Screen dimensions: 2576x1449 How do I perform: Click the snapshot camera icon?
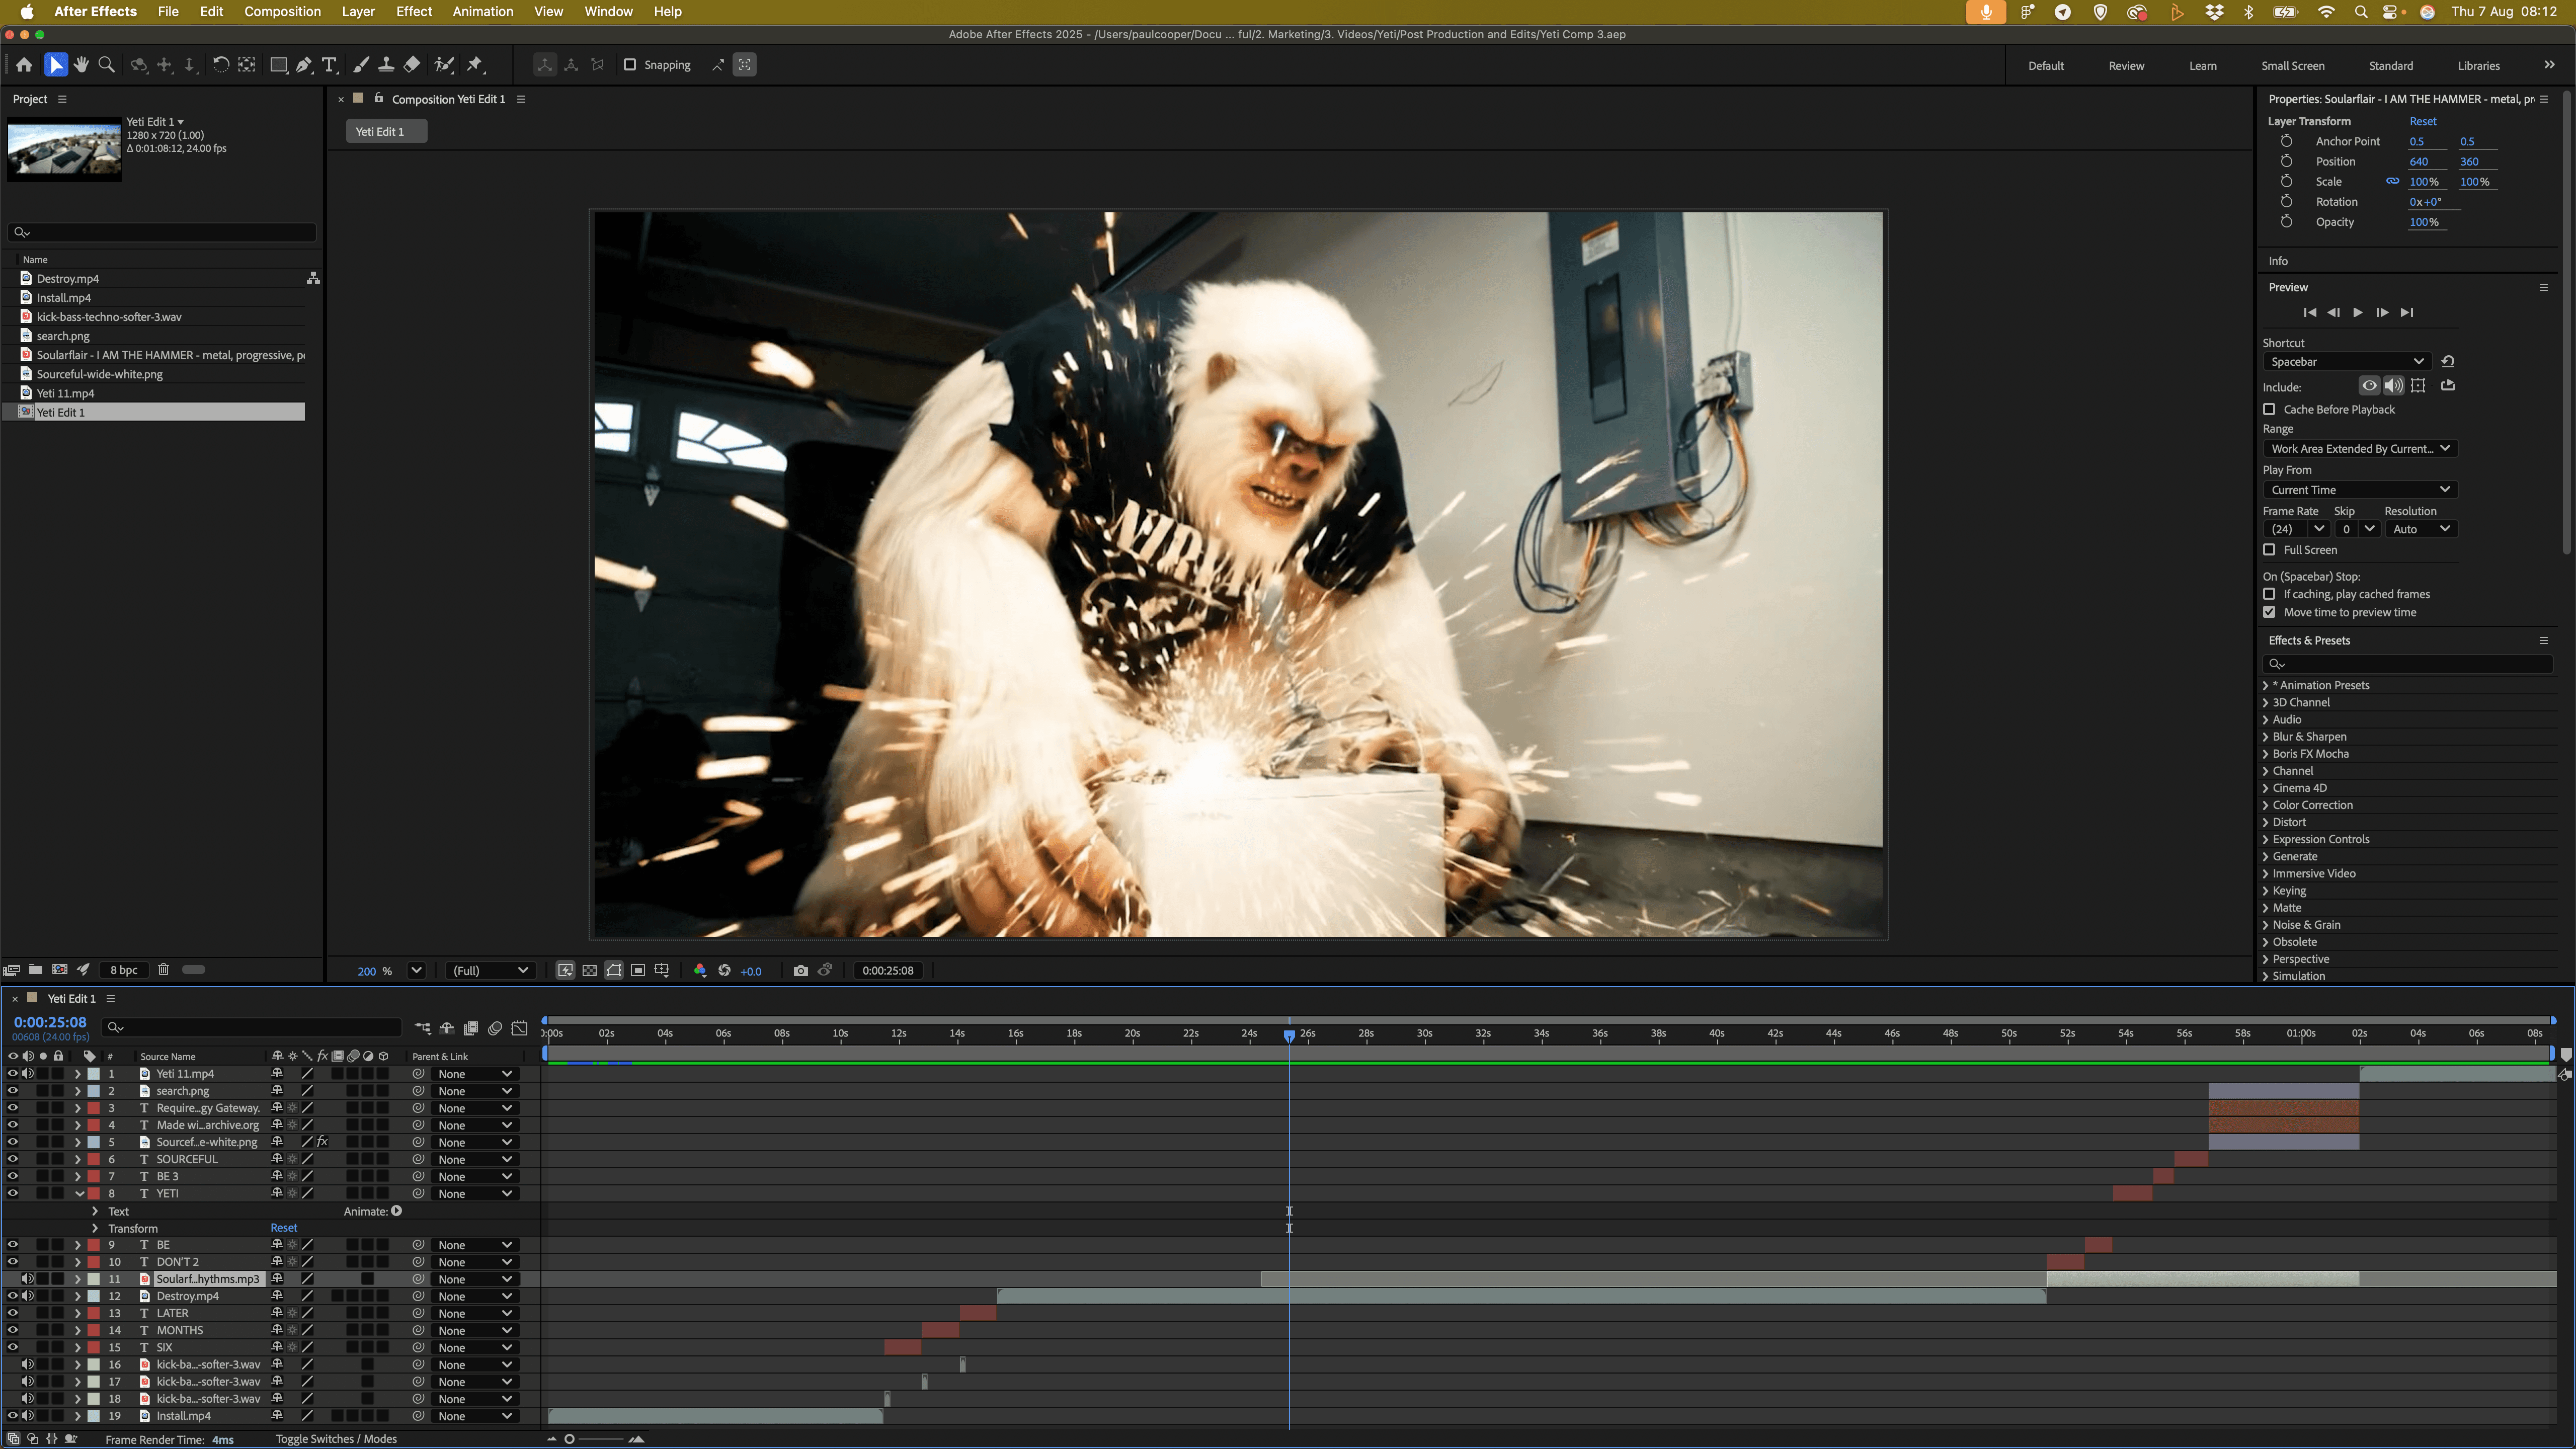[x=800, y=970]
